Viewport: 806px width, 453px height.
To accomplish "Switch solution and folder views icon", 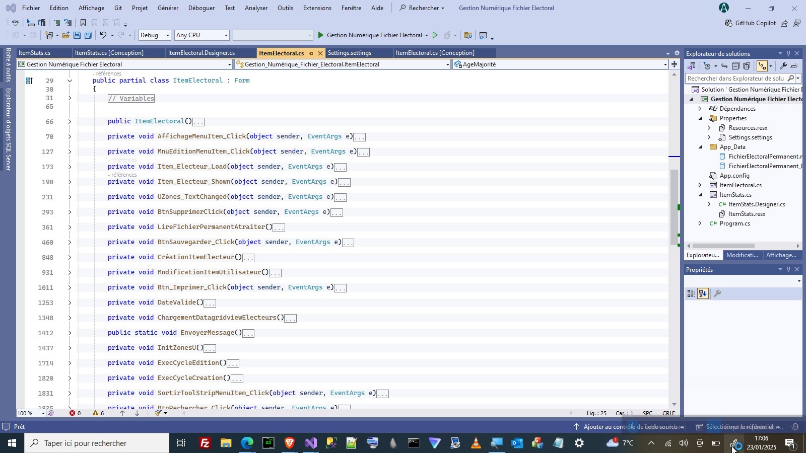I will point(692,66).
